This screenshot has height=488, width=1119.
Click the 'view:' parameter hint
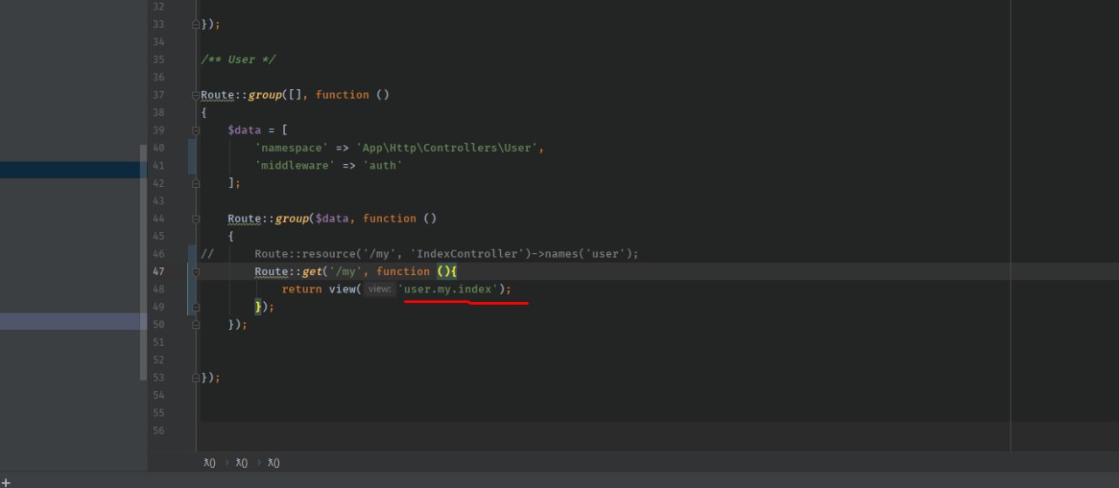(379, 289)
